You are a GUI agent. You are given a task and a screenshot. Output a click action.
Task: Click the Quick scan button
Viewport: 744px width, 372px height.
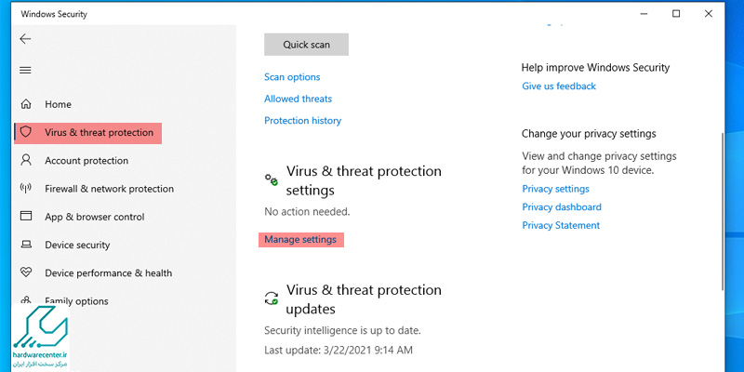point(307,45)
